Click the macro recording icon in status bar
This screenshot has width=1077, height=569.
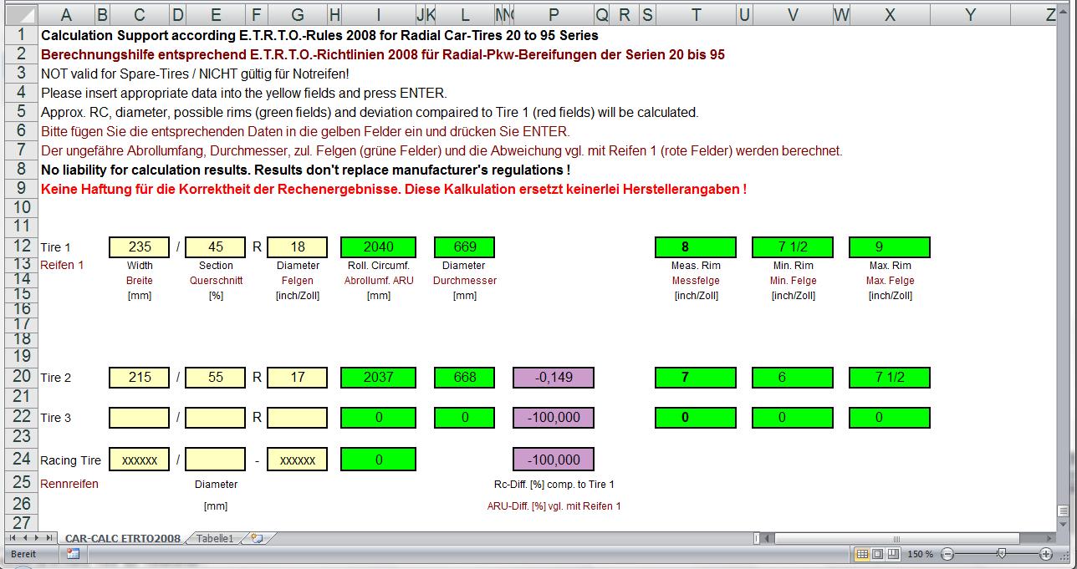(73, 553)
